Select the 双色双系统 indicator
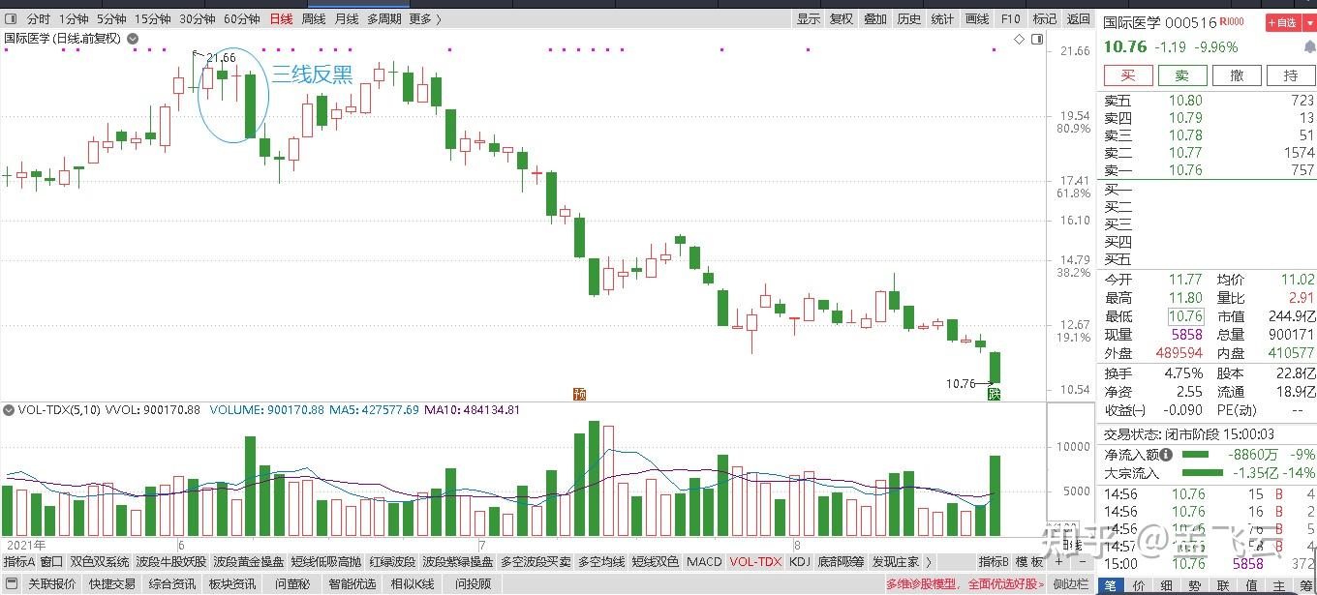 point(100,561)
